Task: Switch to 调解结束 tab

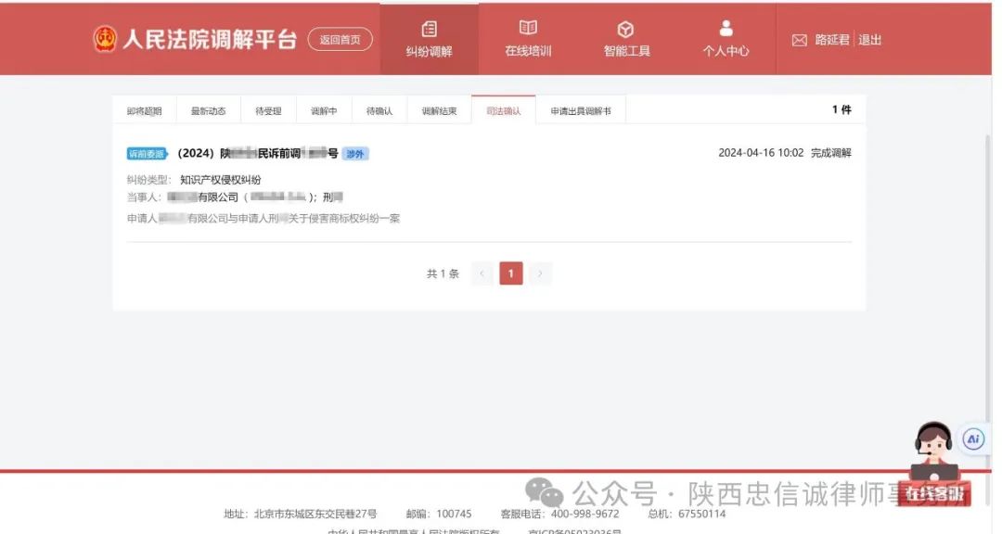Action: (440, 110)
